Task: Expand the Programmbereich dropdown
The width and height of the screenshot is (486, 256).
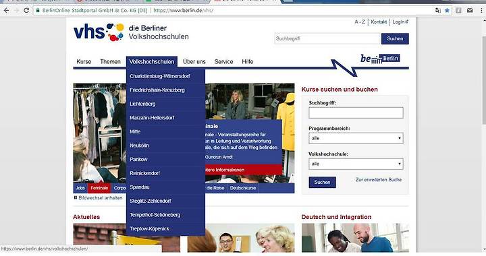Action: point(356,138)
